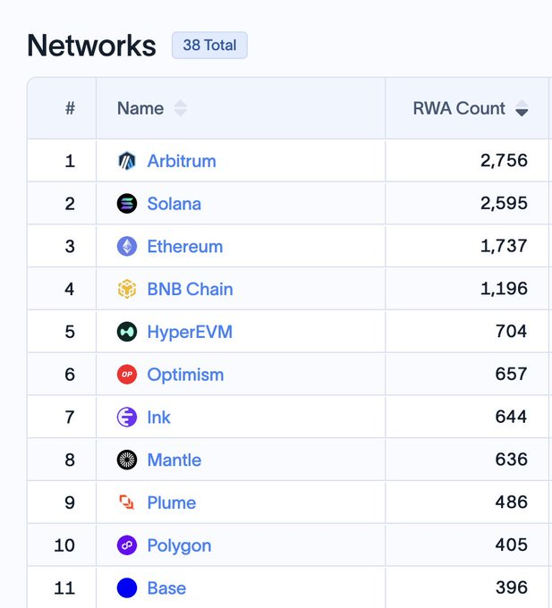Open the Ink network link
Viewport: 552px width, 608px height.
coord(158,418)
